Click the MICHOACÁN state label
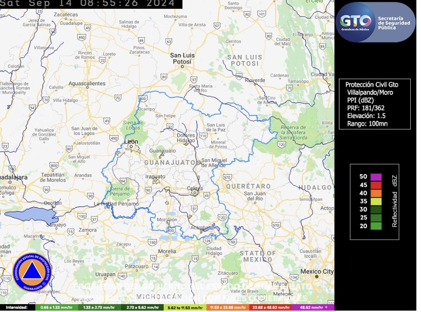421x312 pixels. 159,297
